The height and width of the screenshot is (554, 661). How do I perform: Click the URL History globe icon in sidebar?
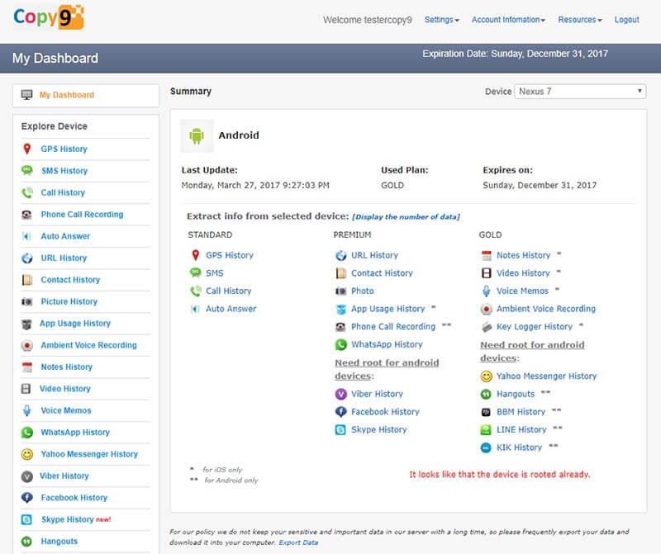[x=27, y=258]
